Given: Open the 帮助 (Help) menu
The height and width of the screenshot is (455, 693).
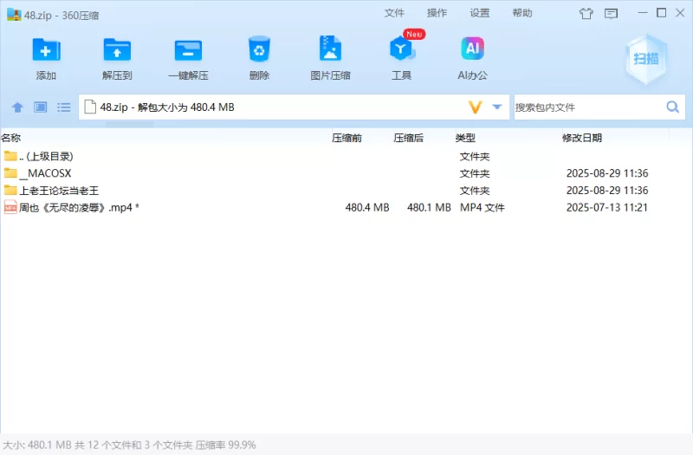Looking at the screenshot, I should 522,13.
